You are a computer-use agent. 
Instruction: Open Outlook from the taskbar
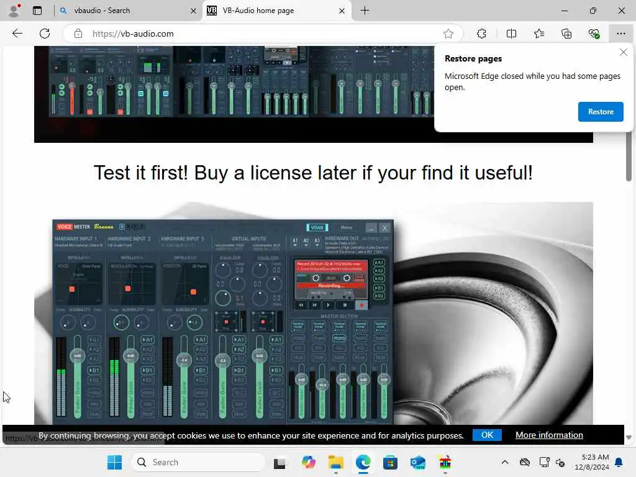(418, 462)
